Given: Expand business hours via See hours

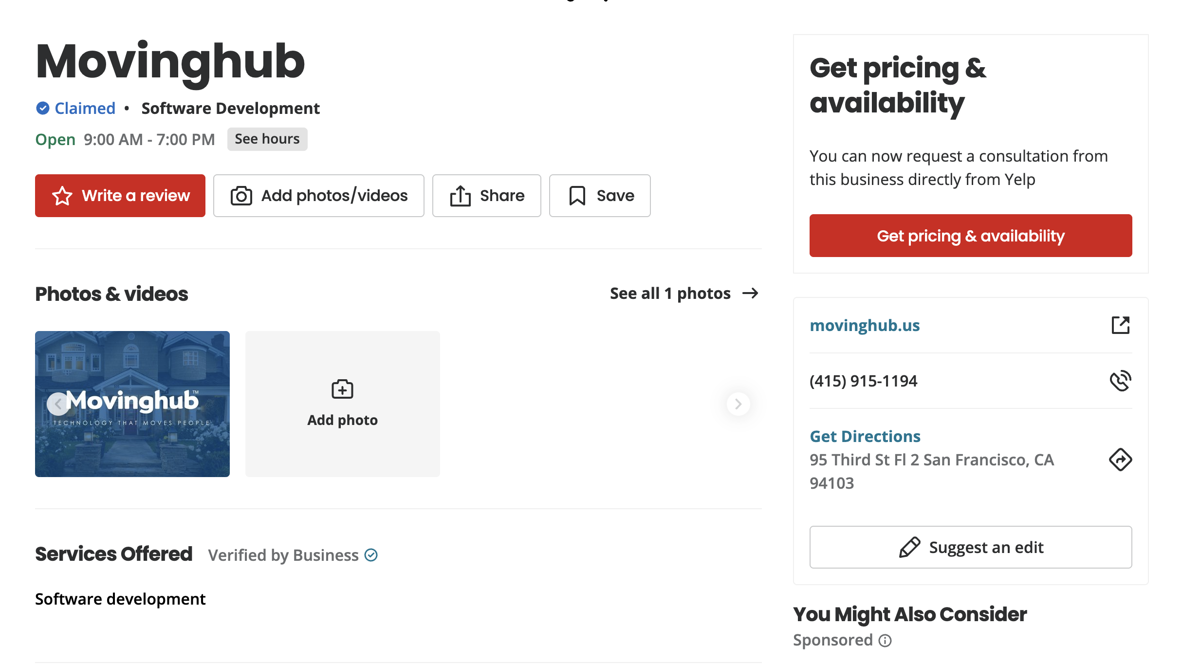Looking at the screenshot, I should [267, 139].
